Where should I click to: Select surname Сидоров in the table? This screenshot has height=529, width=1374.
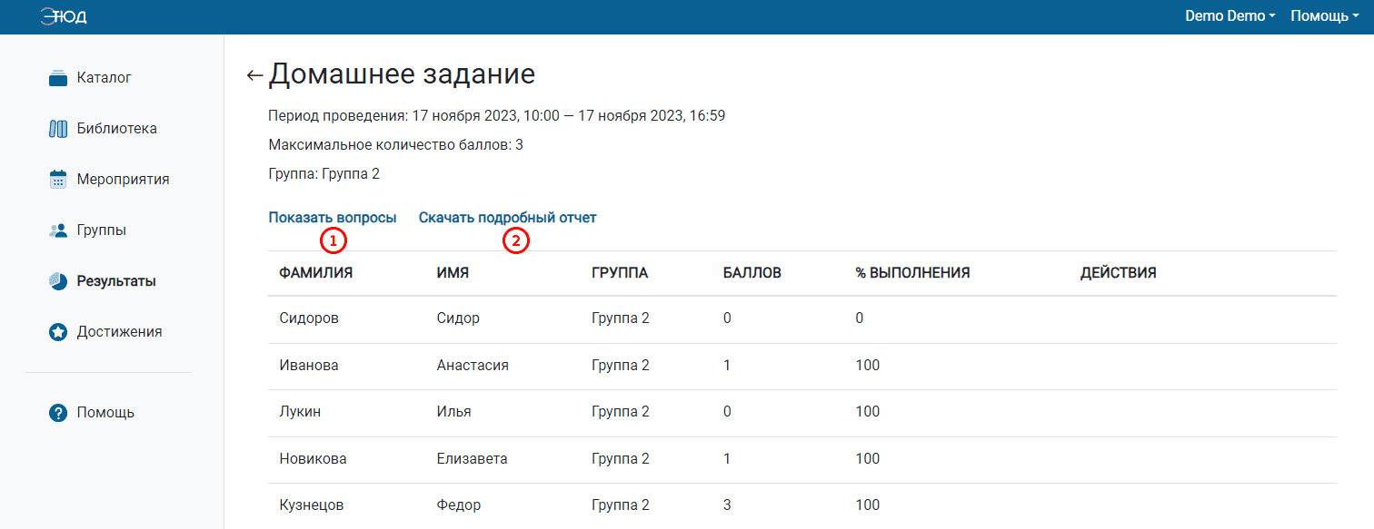click(310, 318)
